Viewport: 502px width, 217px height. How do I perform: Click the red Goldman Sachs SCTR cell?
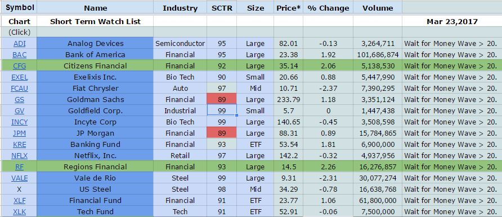[222, 100]
